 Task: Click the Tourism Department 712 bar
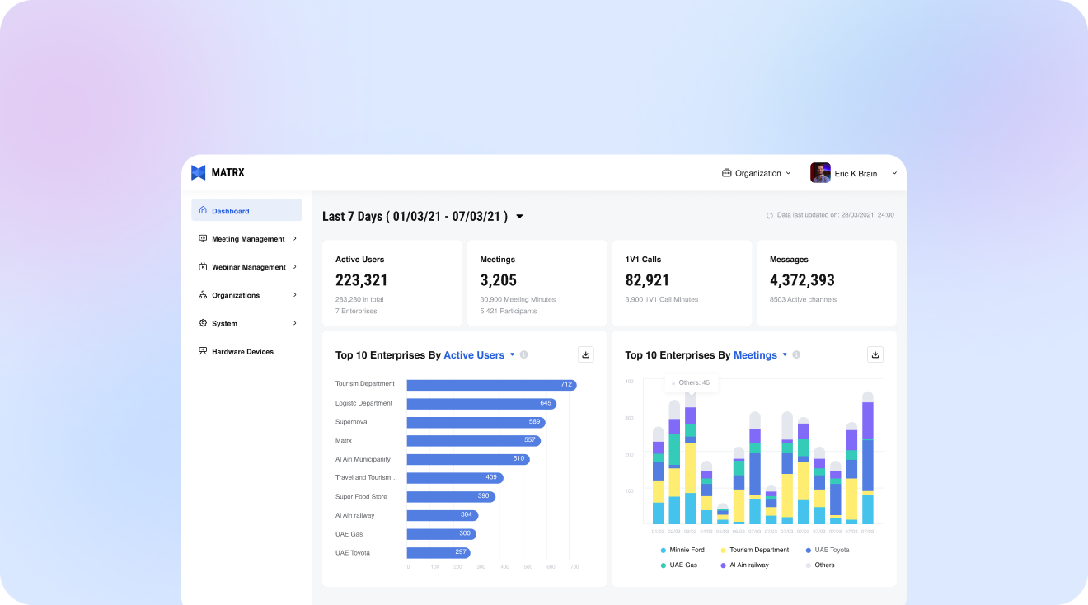coord(490,385)
